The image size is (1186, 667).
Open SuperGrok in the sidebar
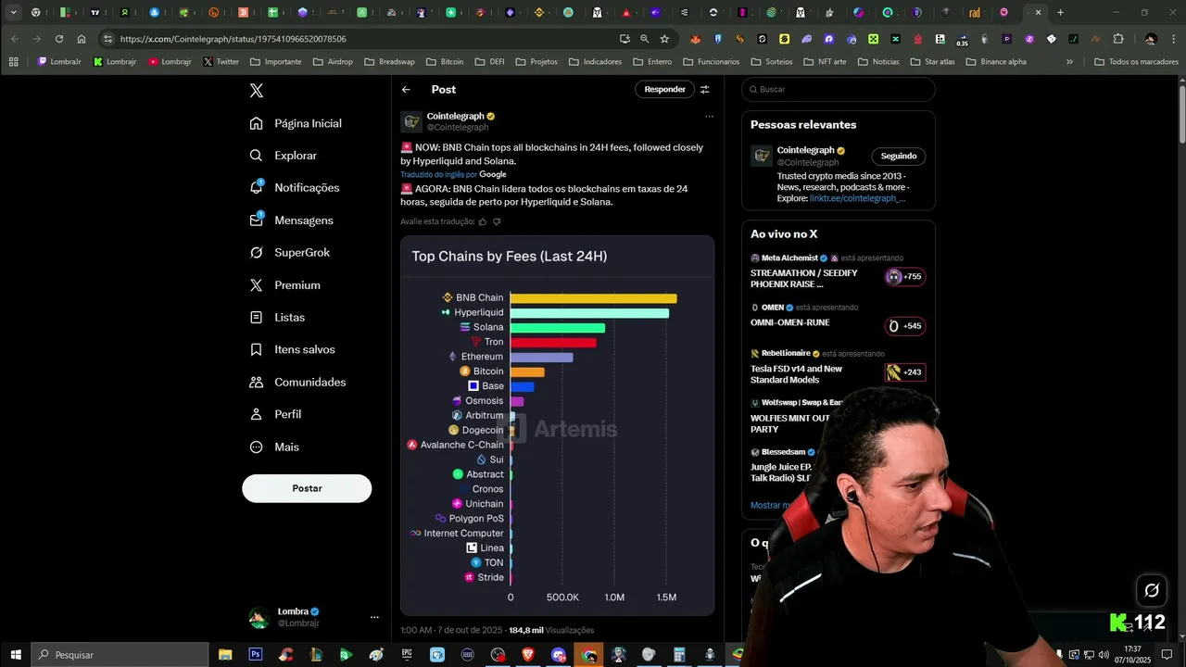pyautogui.click(x=289, y=252)
